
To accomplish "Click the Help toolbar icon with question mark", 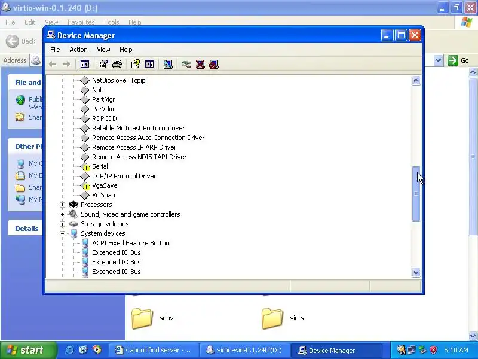I will (136, 64).
